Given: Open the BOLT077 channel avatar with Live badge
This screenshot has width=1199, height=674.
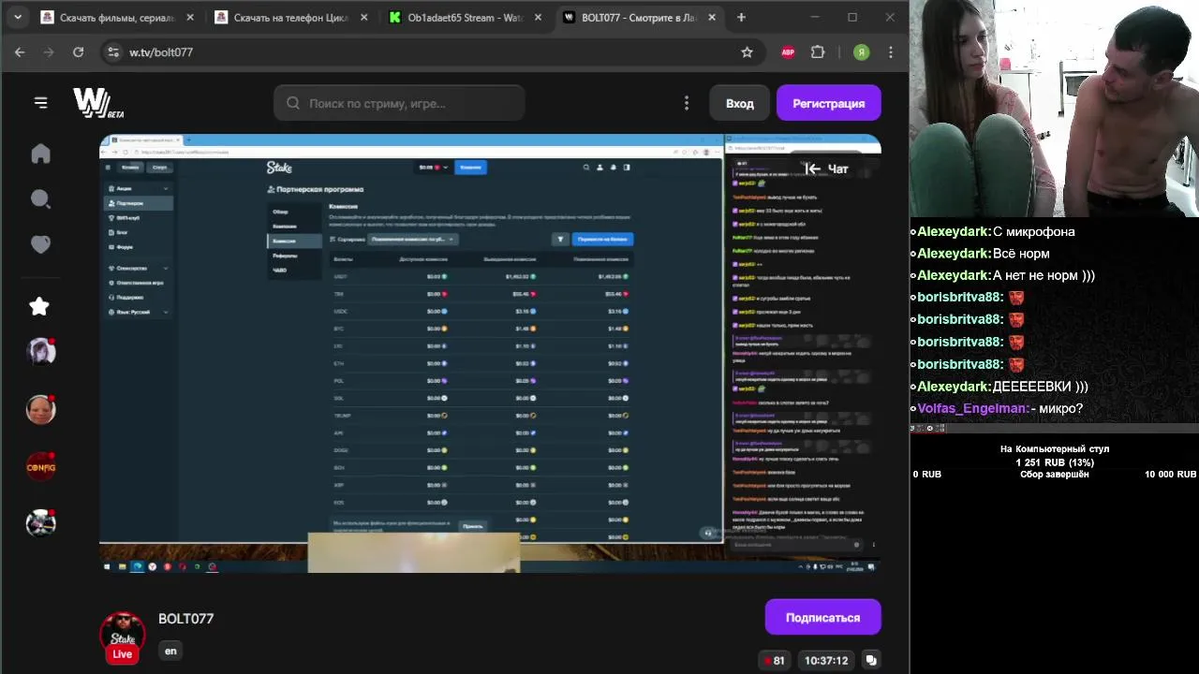Looking at the screenshot, I should click(123, 637).
